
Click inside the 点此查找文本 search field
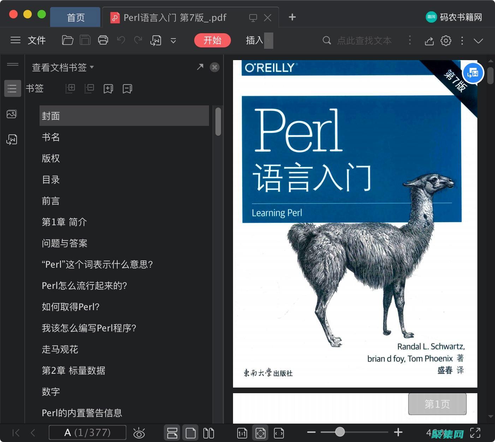364,40
